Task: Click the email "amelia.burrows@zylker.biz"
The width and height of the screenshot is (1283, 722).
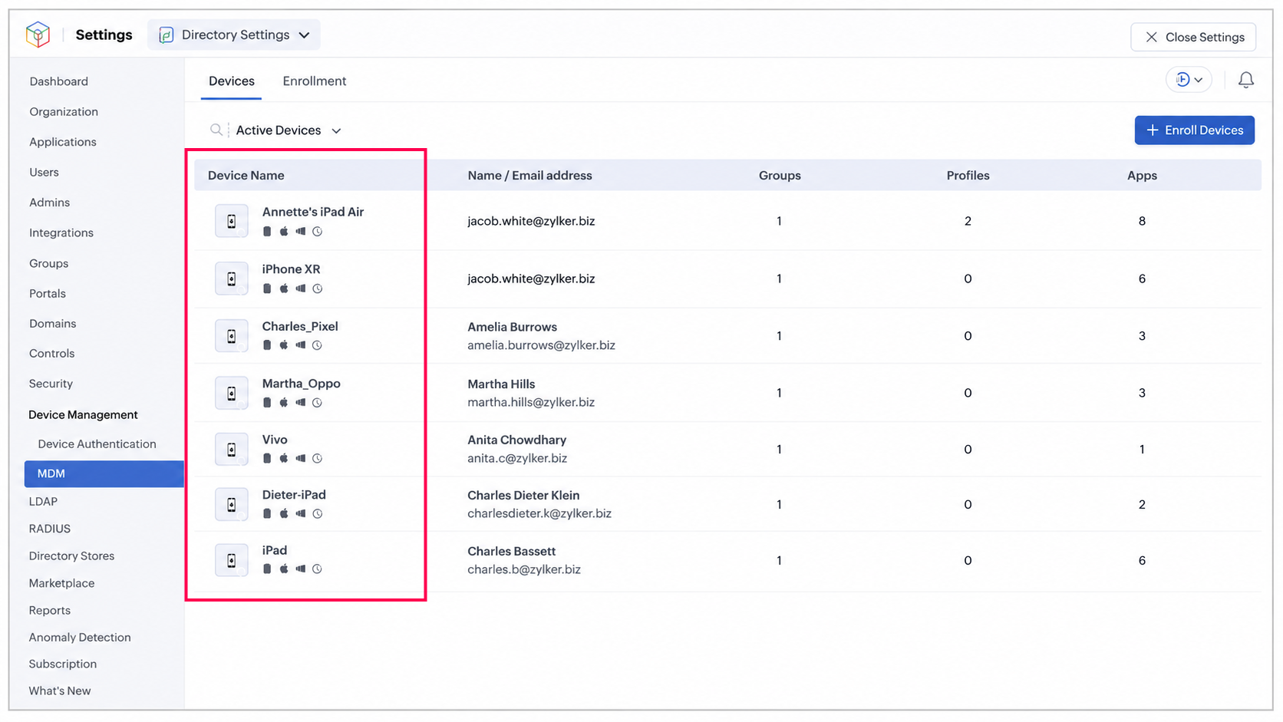Action: 541,345
